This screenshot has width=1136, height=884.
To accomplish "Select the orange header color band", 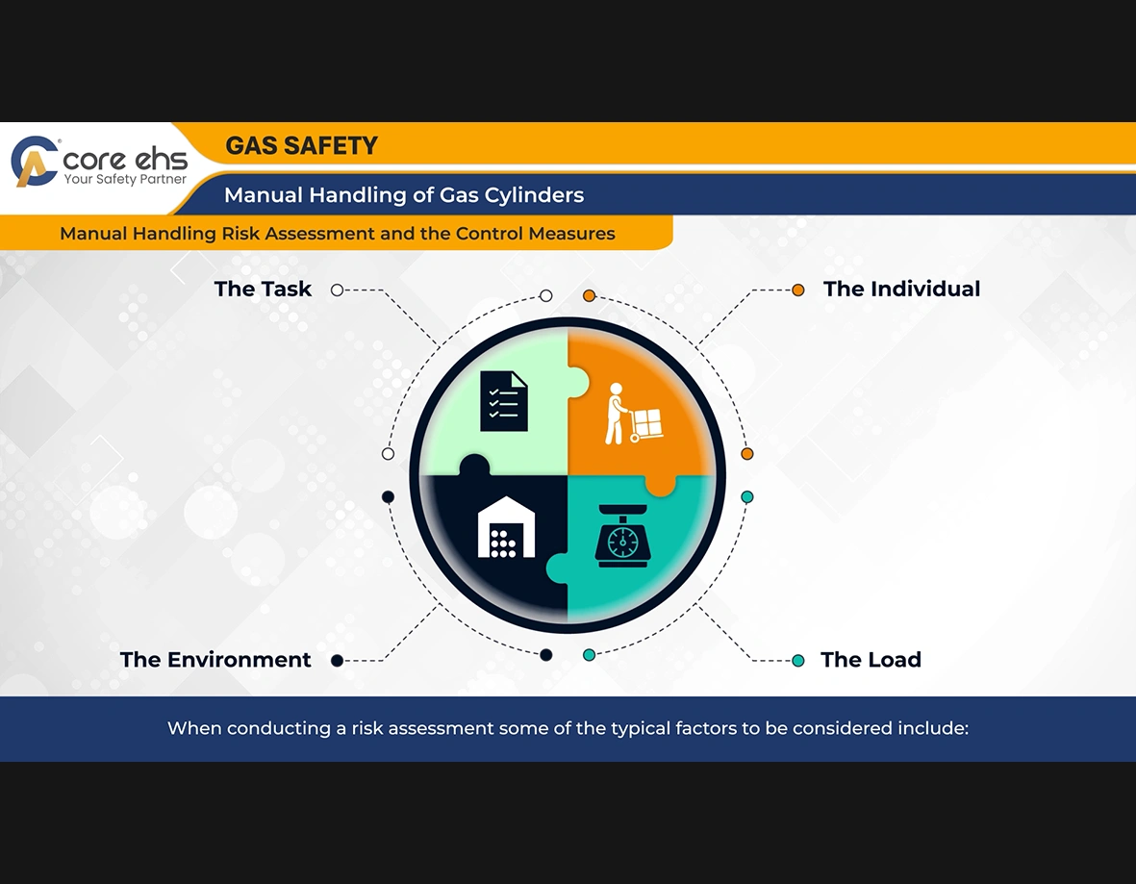I will [x=673, y=145].
